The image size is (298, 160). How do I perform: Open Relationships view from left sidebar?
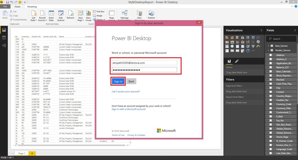tap(4, 45)
